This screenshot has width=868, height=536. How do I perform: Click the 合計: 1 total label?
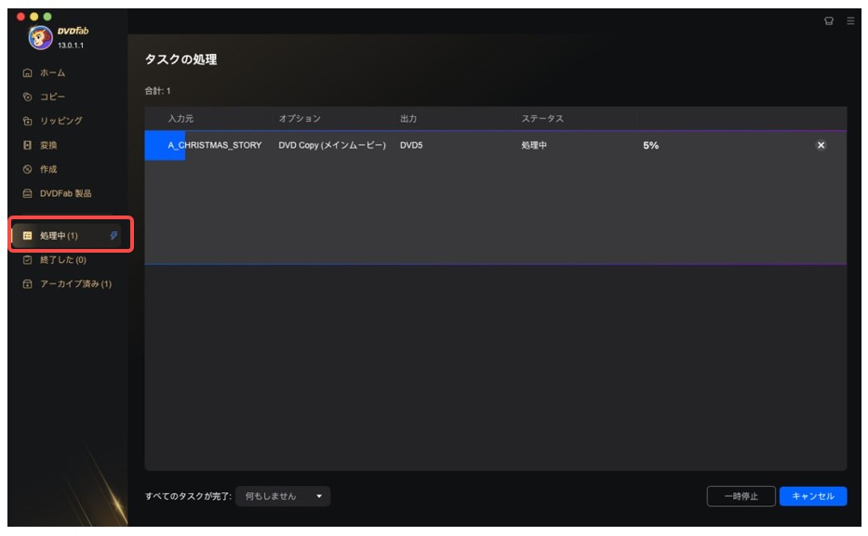pos(158,91)
